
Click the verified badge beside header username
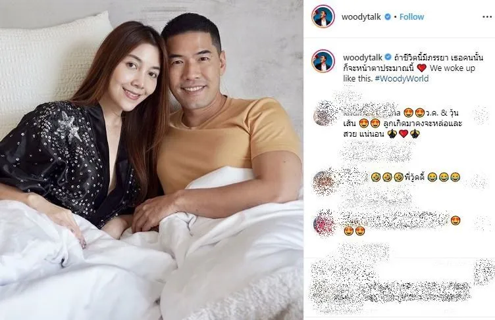click(388, 16)
